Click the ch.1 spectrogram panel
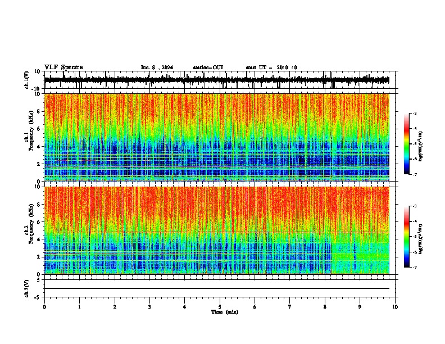Viewport: 445px width, 344px height. click(x=216, y=137)
